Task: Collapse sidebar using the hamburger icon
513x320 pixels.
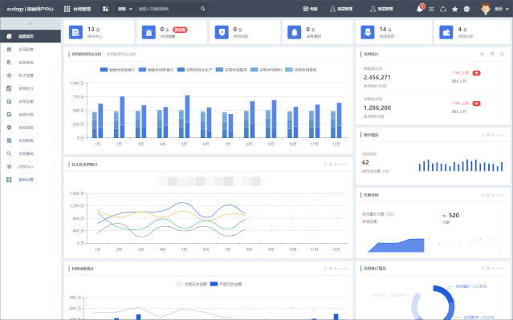Action: point(30,23)
